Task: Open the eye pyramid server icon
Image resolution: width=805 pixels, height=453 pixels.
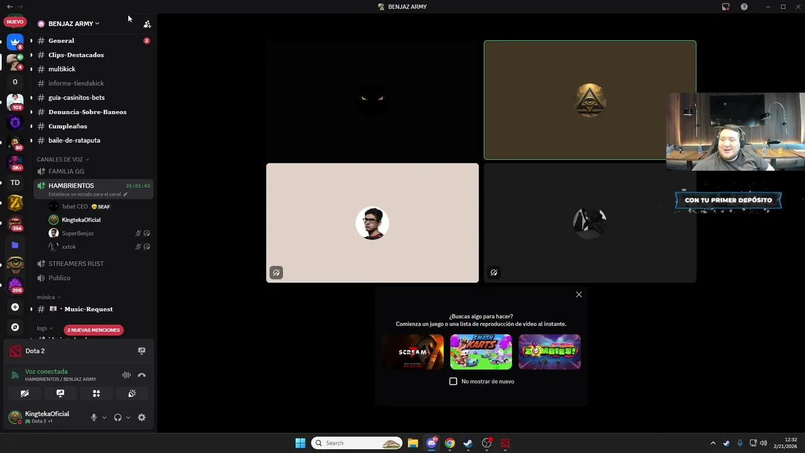Action: click(x=15, y=265)
